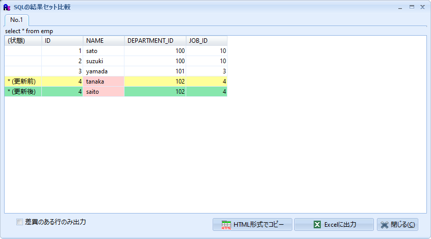Click the 'select * from emp' SQL text
431x239 pixels.
pyautogui.click(x=29, y=31)
